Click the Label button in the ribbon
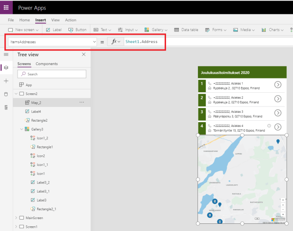The width and height of the screenshot is (293, 231). click(54, 30)
